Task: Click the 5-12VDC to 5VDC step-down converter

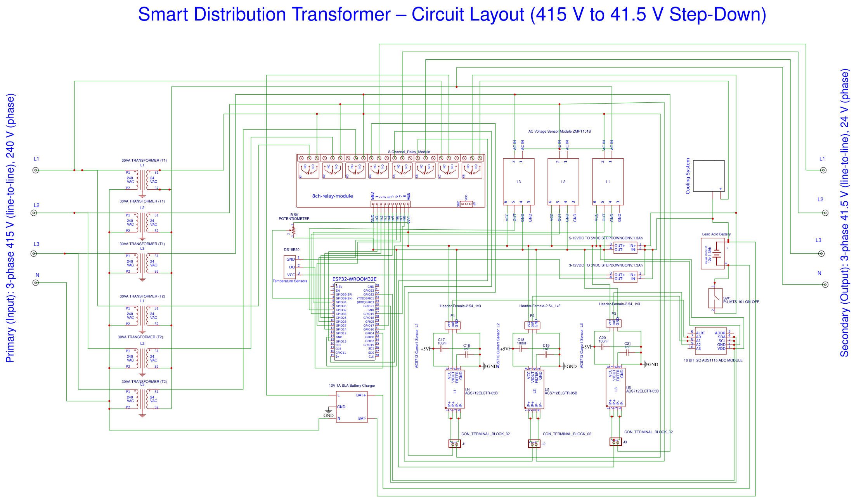Action: click(x=625, y=247)
